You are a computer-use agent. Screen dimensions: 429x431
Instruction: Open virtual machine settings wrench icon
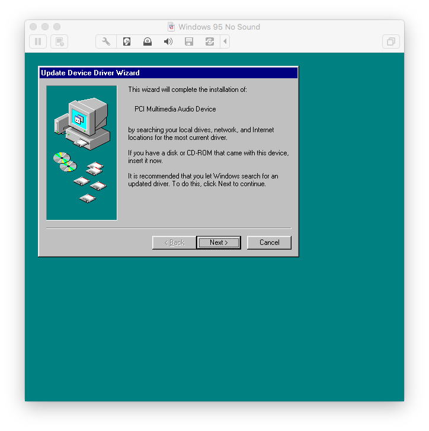click(106, 41)
